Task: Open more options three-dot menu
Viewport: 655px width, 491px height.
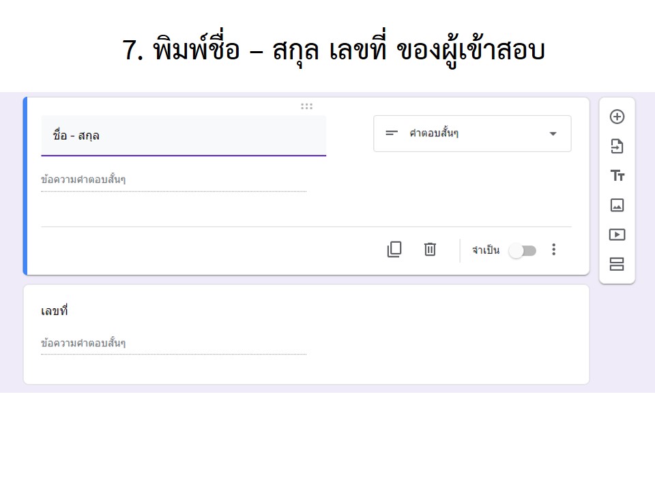Action: click(553, 250)
